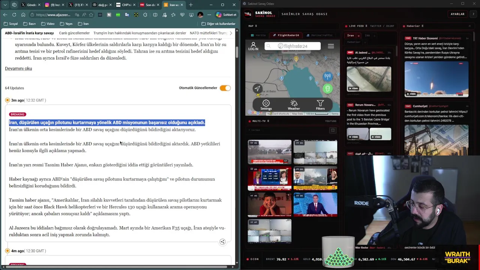Open YT #1 video thumbnail

tap(269, 152)
